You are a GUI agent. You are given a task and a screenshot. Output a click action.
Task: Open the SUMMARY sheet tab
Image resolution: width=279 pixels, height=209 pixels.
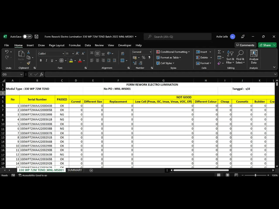(x=74, y=170)
